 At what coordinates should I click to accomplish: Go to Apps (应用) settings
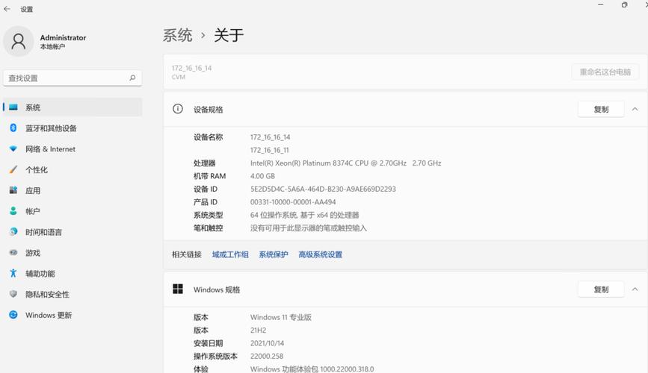point(72,191)
